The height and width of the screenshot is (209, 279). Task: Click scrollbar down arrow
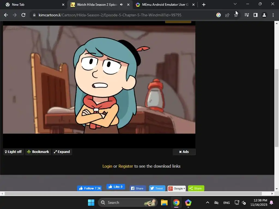tap(277, 189)
